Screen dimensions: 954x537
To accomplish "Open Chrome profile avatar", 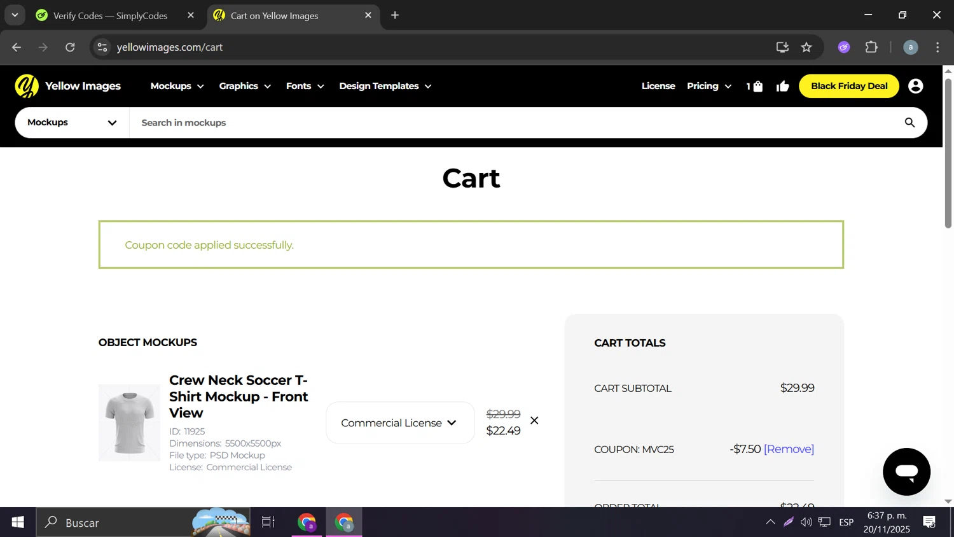I will [911, 47].
